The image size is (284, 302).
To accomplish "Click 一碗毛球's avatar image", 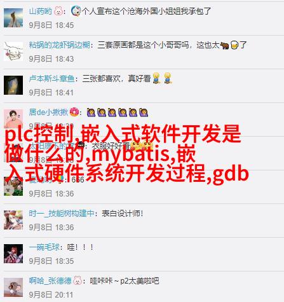I will click(13, 254).
